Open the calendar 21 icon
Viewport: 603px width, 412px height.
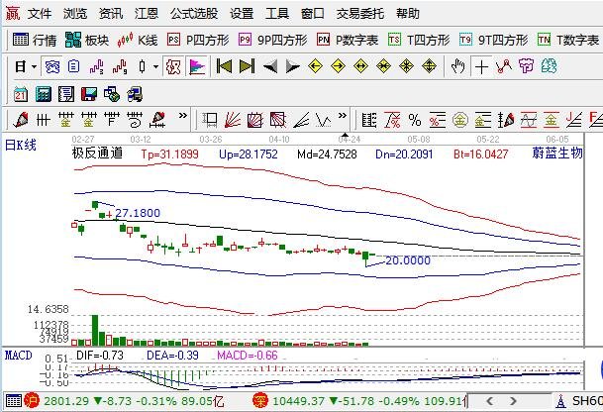pos(21,94)
